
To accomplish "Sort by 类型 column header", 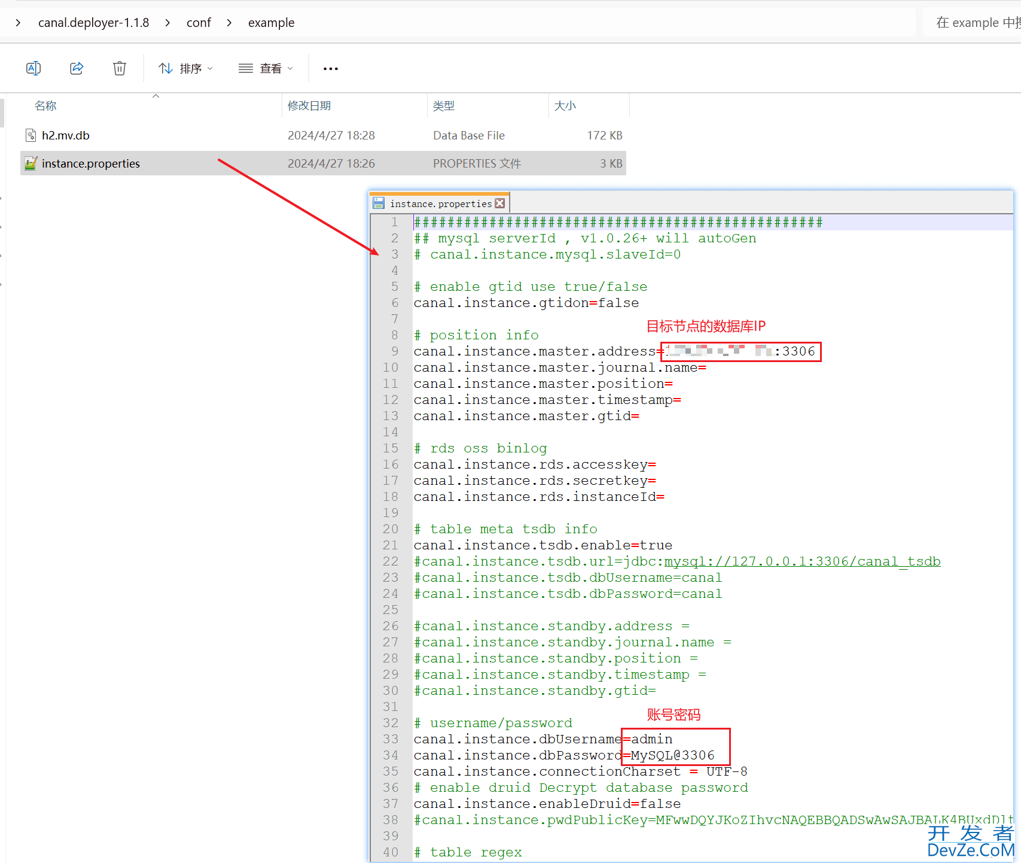I will [x=444, y=106].
